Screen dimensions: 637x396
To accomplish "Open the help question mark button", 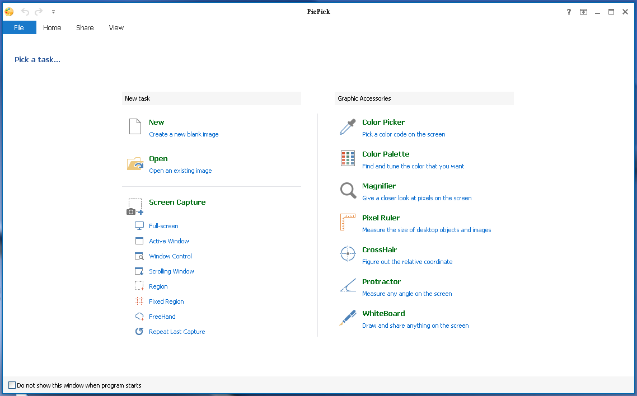I will point(569,12).
